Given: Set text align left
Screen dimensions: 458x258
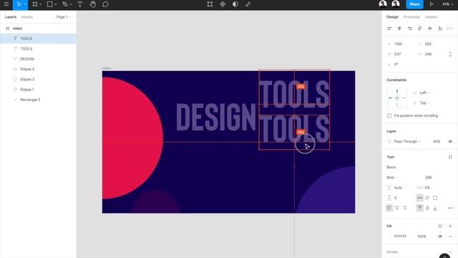Looking at the screenshot, I should click(389, 208).
